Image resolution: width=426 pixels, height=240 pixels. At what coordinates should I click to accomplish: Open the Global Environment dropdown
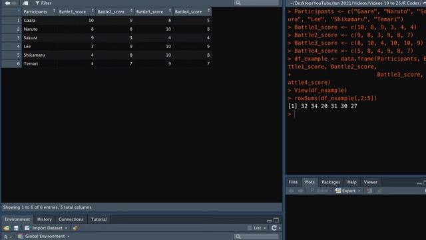tap(43, 237)
